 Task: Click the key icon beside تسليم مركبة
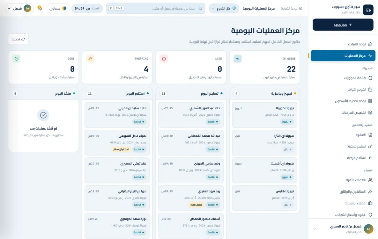tap(370, 146)
